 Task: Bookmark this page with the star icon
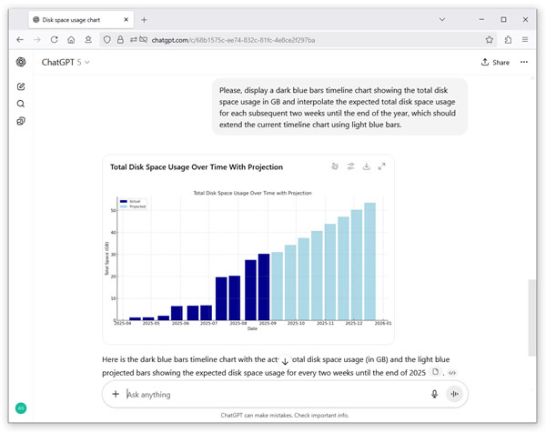[490, 40]
